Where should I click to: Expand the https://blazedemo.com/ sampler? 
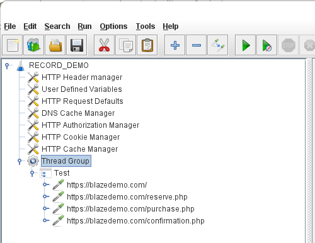46,184
